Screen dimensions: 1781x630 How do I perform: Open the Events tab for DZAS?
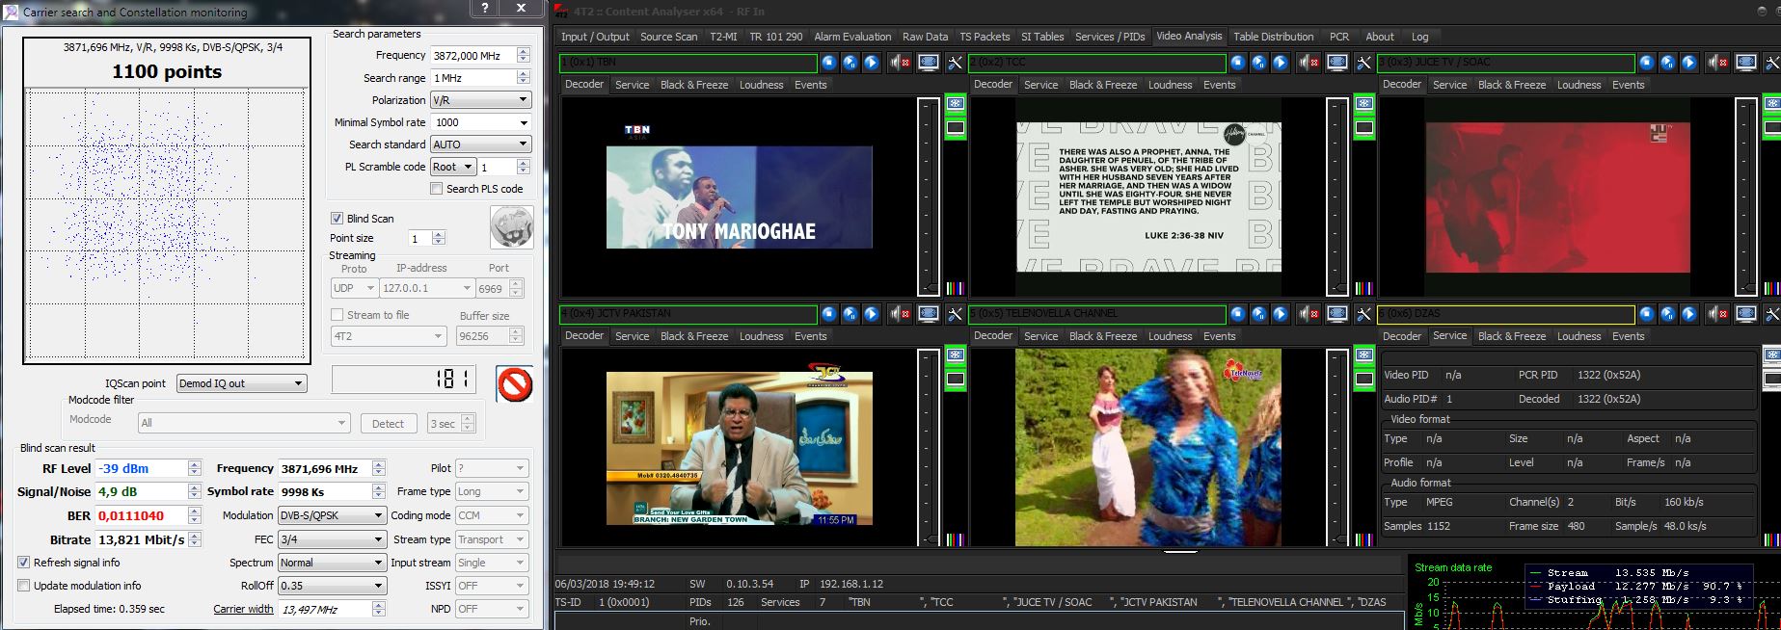coord(1628,336)
